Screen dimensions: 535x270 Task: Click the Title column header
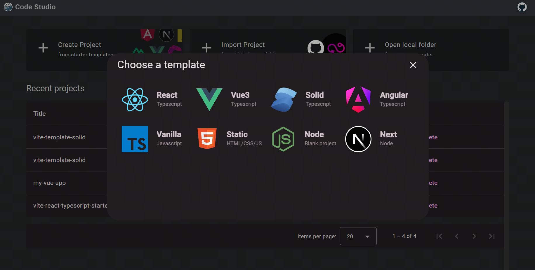pos(39,114)
